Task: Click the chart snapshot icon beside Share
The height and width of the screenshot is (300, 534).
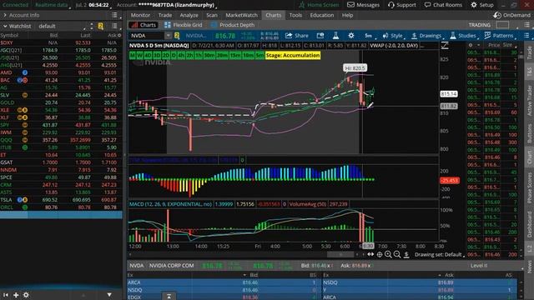Action: click(x=320, y=36)
